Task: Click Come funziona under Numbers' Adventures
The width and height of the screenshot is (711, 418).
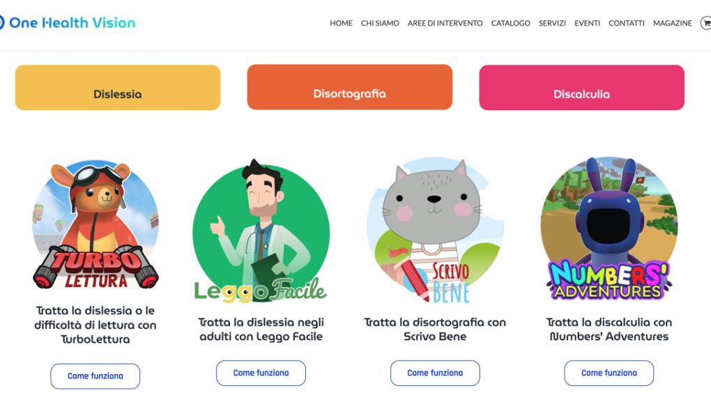Action: pyautogui.click(x=609, y=373)
